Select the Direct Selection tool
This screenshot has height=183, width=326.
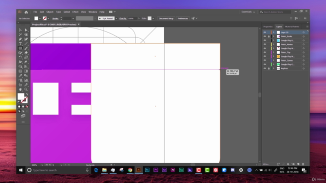point(26,30)
